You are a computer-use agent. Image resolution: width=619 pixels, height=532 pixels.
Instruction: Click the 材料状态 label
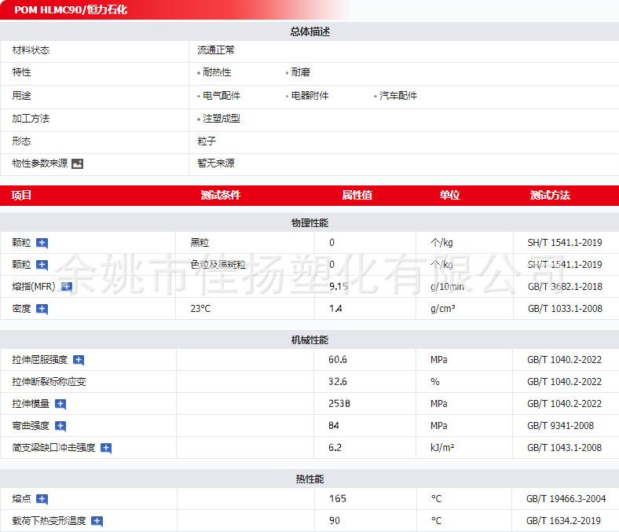tap(31, 50)
